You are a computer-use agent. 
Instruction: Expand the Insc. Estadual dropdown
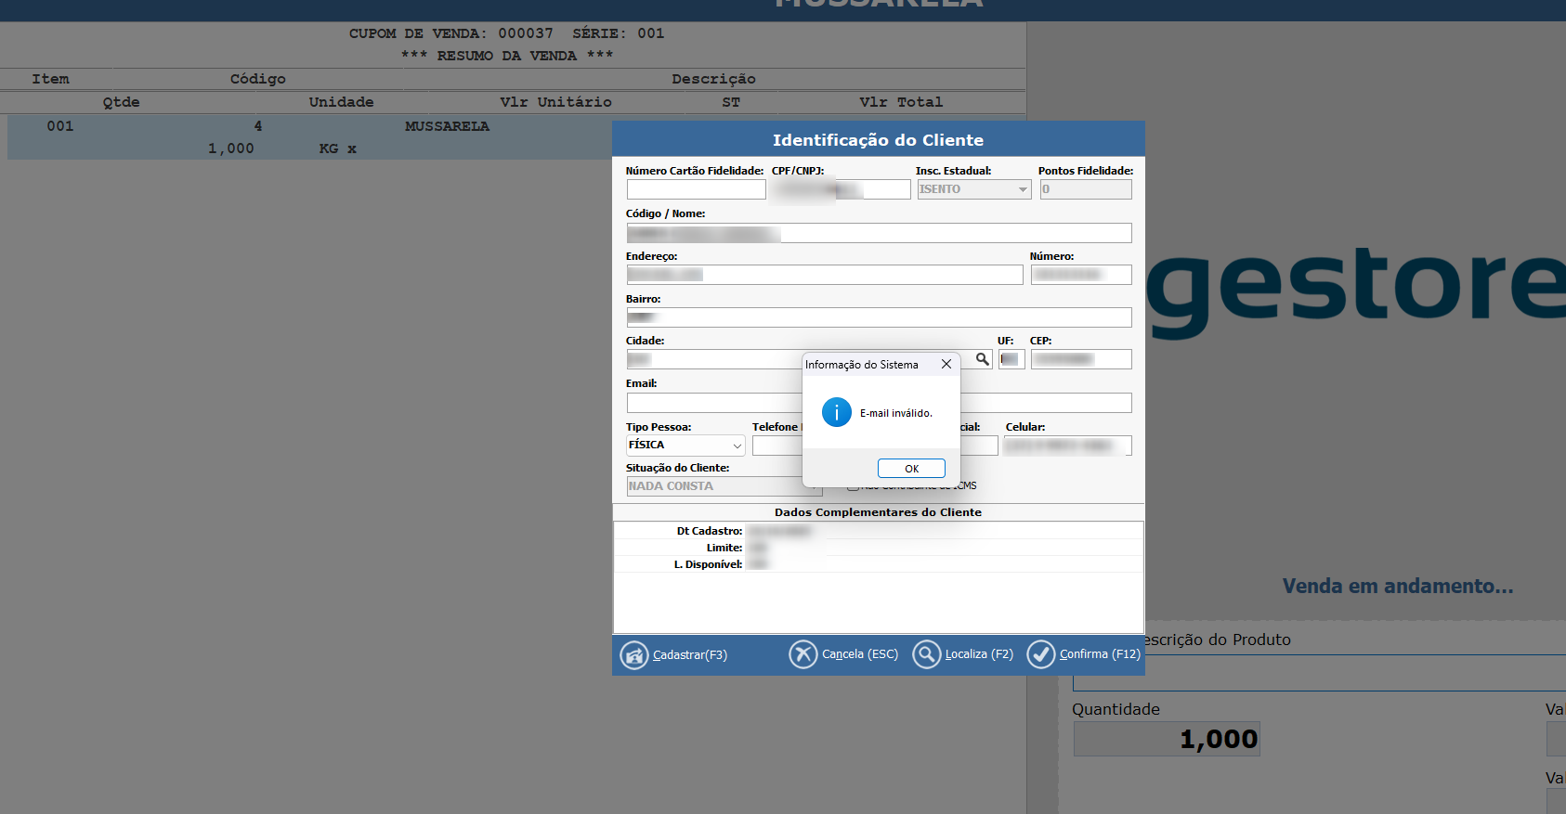point(1023,189)
